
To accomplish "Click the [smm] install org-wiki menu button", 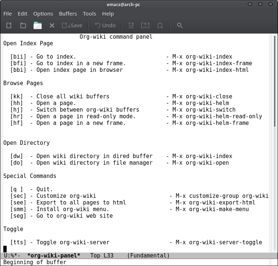I will click(x=18, y=209).
